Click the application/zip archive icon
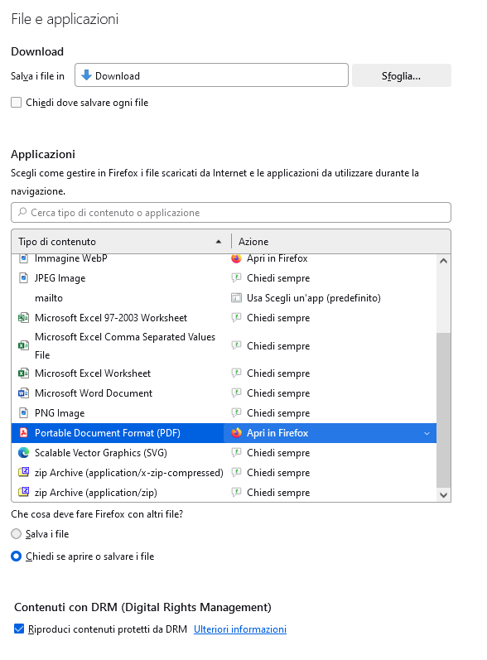The image size is (487, 660). point(23,492)
